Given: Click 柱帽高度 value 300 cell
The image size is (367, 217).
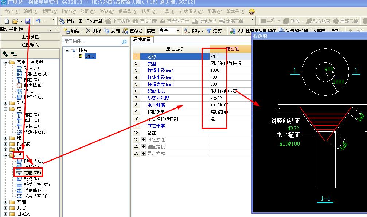Looking at the screenshot, I should point(231,84).
